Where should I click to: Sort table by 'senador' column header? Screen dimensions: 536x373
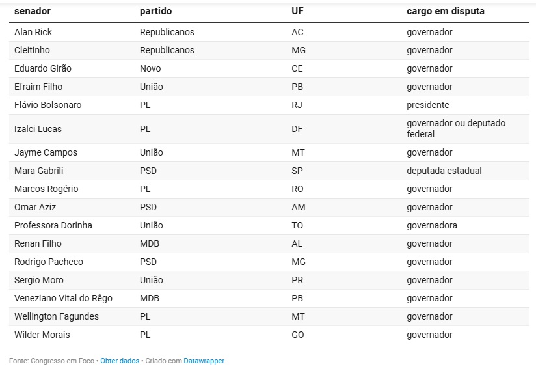coord(33,12)
